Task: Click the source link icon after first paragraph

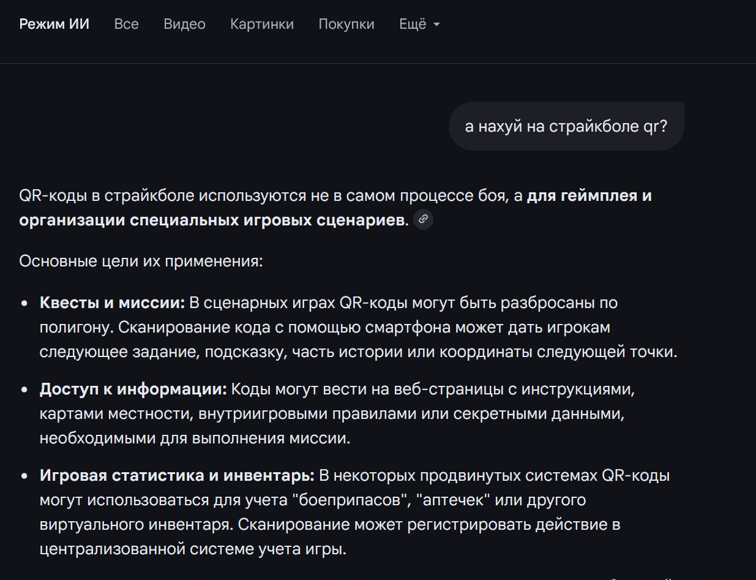Action: (x=423, y=219)
